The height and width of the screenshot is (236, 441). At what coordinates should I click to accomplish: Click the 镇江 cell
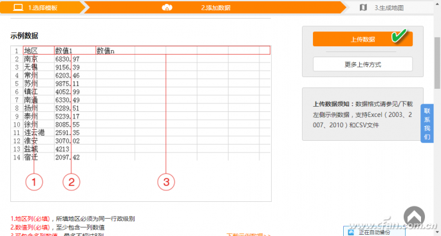coord(39,91)
